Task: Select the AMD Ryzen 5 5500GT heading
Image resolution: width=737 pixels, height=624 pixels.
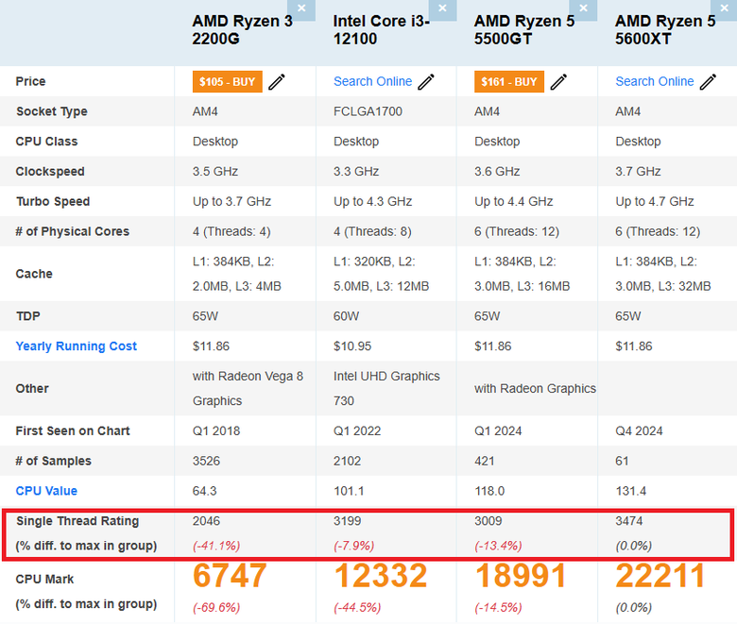Action: [524, 30]
